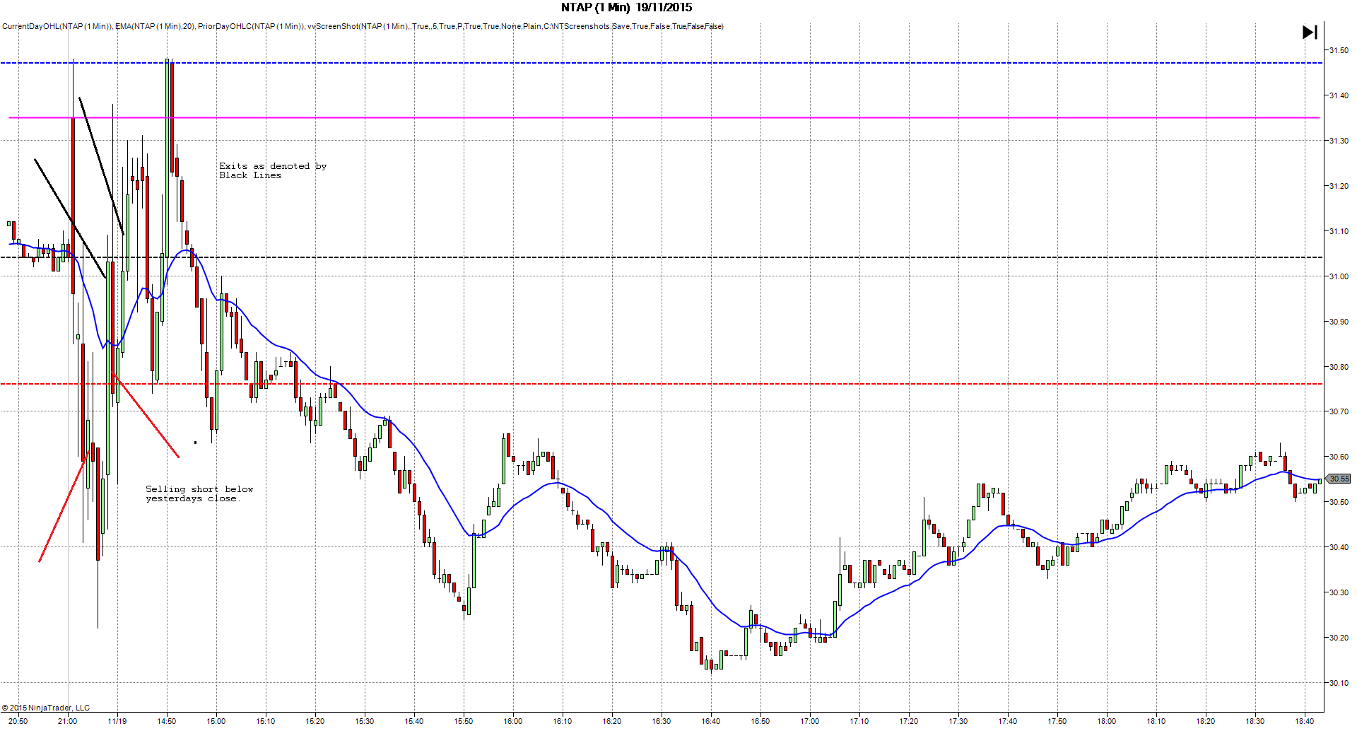Select the red dashed horizontal line
Viewport: 1357px width, 731px height.
[x=662, y=384]
